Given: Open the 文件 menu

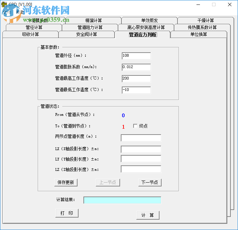Looking at the screenshot, I should click(x=7, y=12).
